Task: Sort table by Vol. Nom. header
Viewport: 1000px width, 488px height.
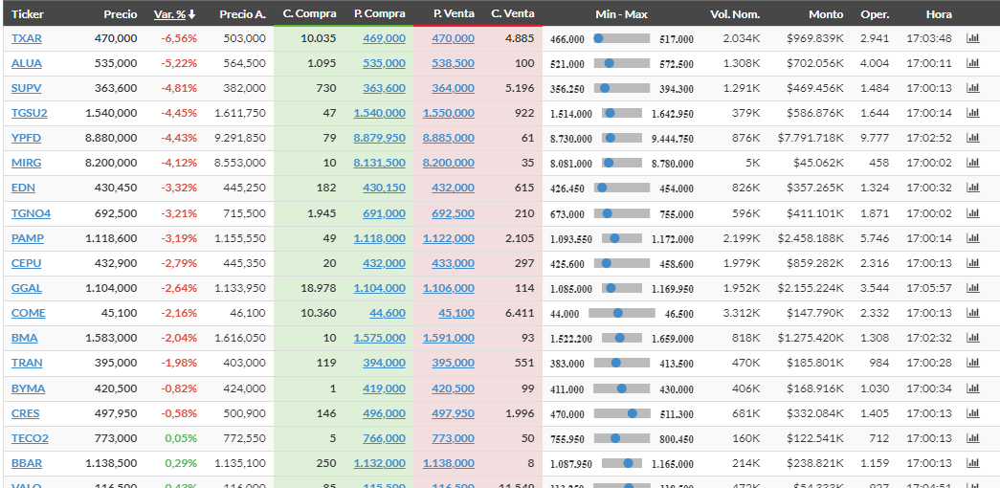Action: pyautogui.click(x=735, y=14)
